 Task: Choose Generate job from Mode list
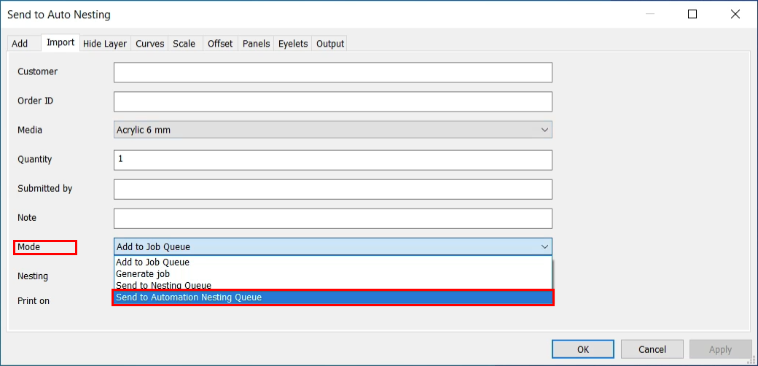pyautogui.click(x=143, y=274)
